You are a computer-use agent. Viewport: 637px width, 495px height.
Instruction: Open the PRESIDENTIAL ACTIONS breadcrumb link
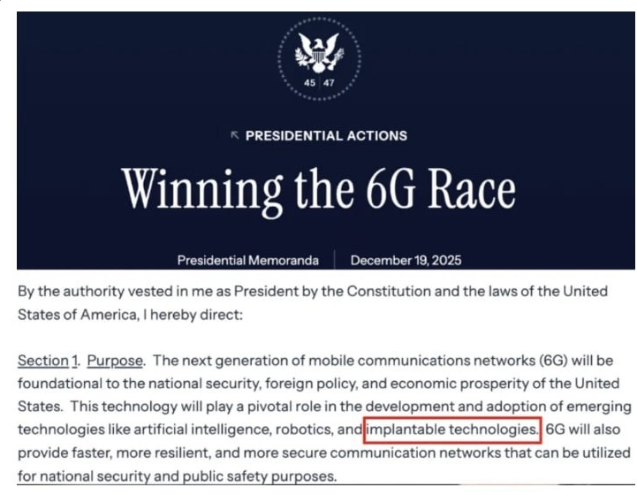326,136
